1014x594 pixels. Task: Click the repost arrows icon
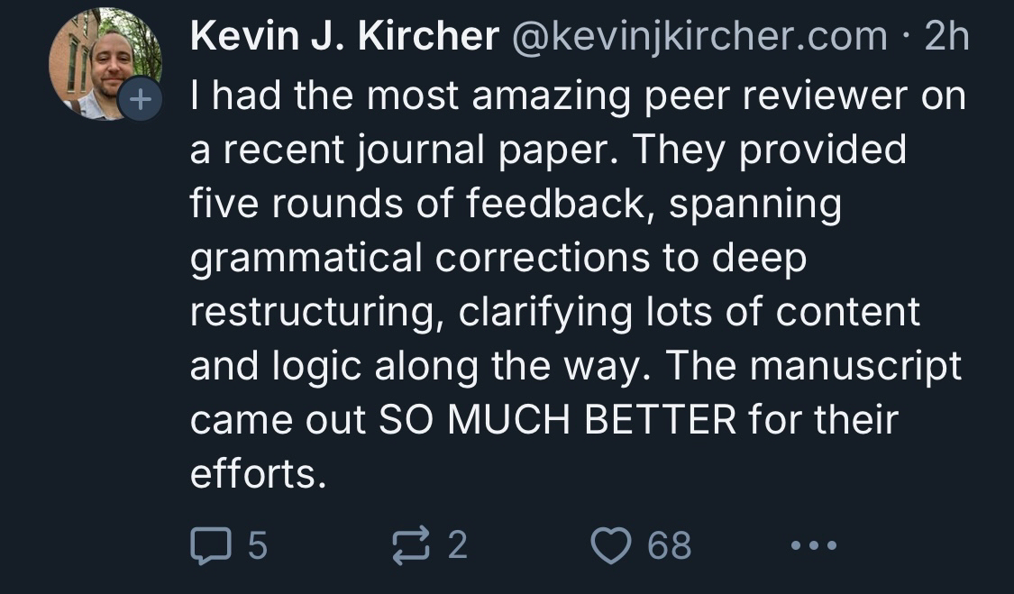pyautogui.click(x=411, y=544)
